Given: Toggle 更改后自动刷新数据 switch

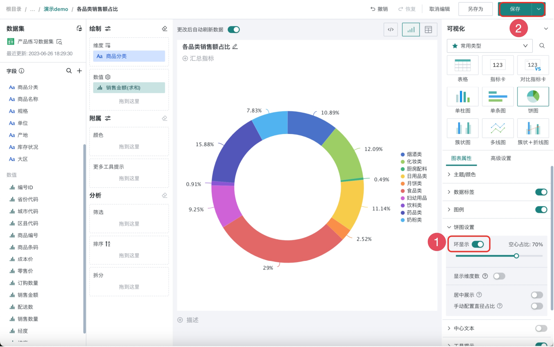Looking at the screenshot, I should [x=234, y=30].
